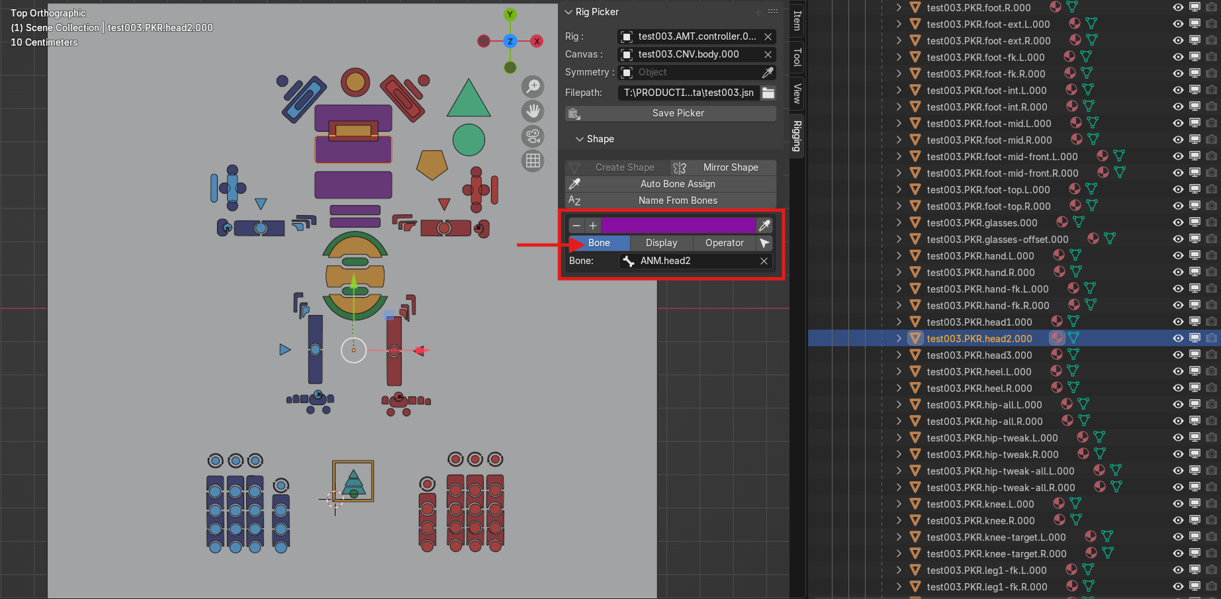Toggle the camera view icon
This screenshot has width=1221, height=599.
[533, 136]
